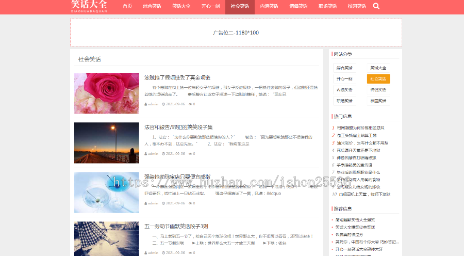Click admin author icon under 强盗 article

coord(146,203)
